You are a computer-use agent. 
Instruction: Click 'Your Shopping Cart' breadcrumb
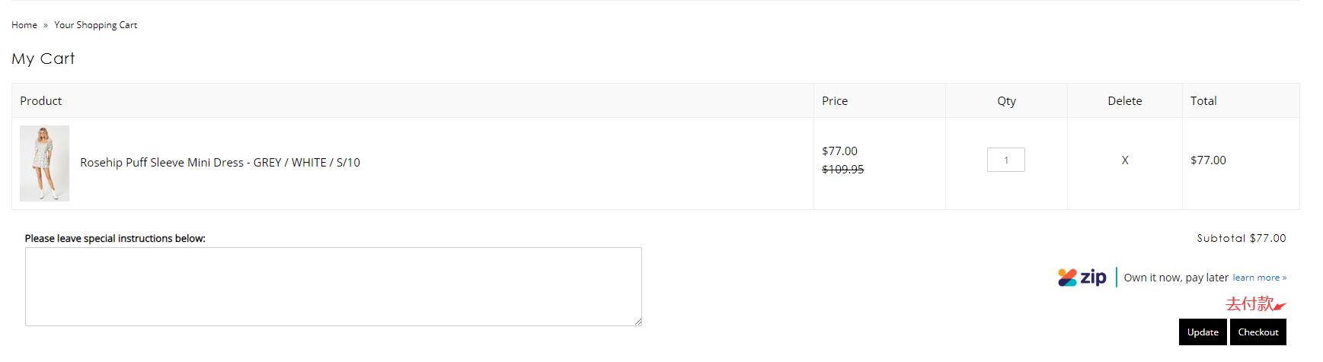coord(95,25)
